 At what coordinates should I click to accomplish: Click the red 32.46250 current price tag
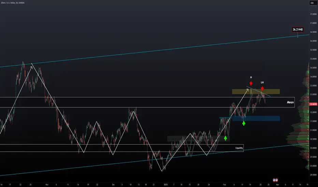pyautogui.click(x=313, y=104)
